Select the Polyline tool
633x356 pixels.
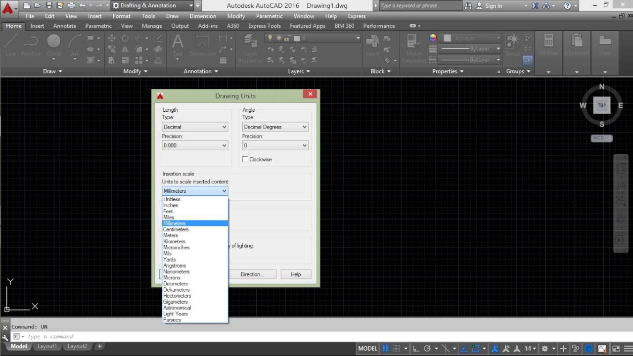pos(31,45)
